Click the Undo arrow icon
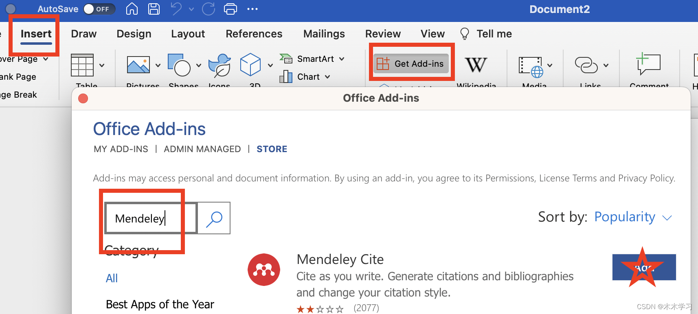This screenshot has height=314, width=698. [176, 9]
